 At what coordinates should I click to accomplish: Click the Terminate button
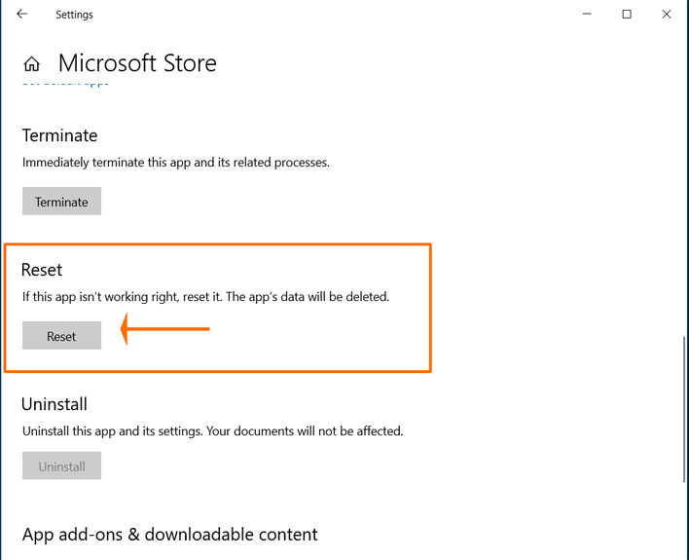pyautogui.click(x=61, y=201)
